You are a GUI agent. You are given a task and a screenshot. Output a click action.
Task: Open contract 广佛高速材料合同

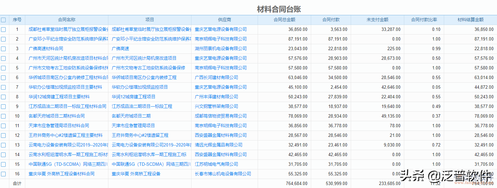(46, 49)
